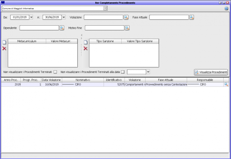Add new Tipo Sanzione row page icon
This screenshot has height=159, width=231.
(x=85, y=42)
